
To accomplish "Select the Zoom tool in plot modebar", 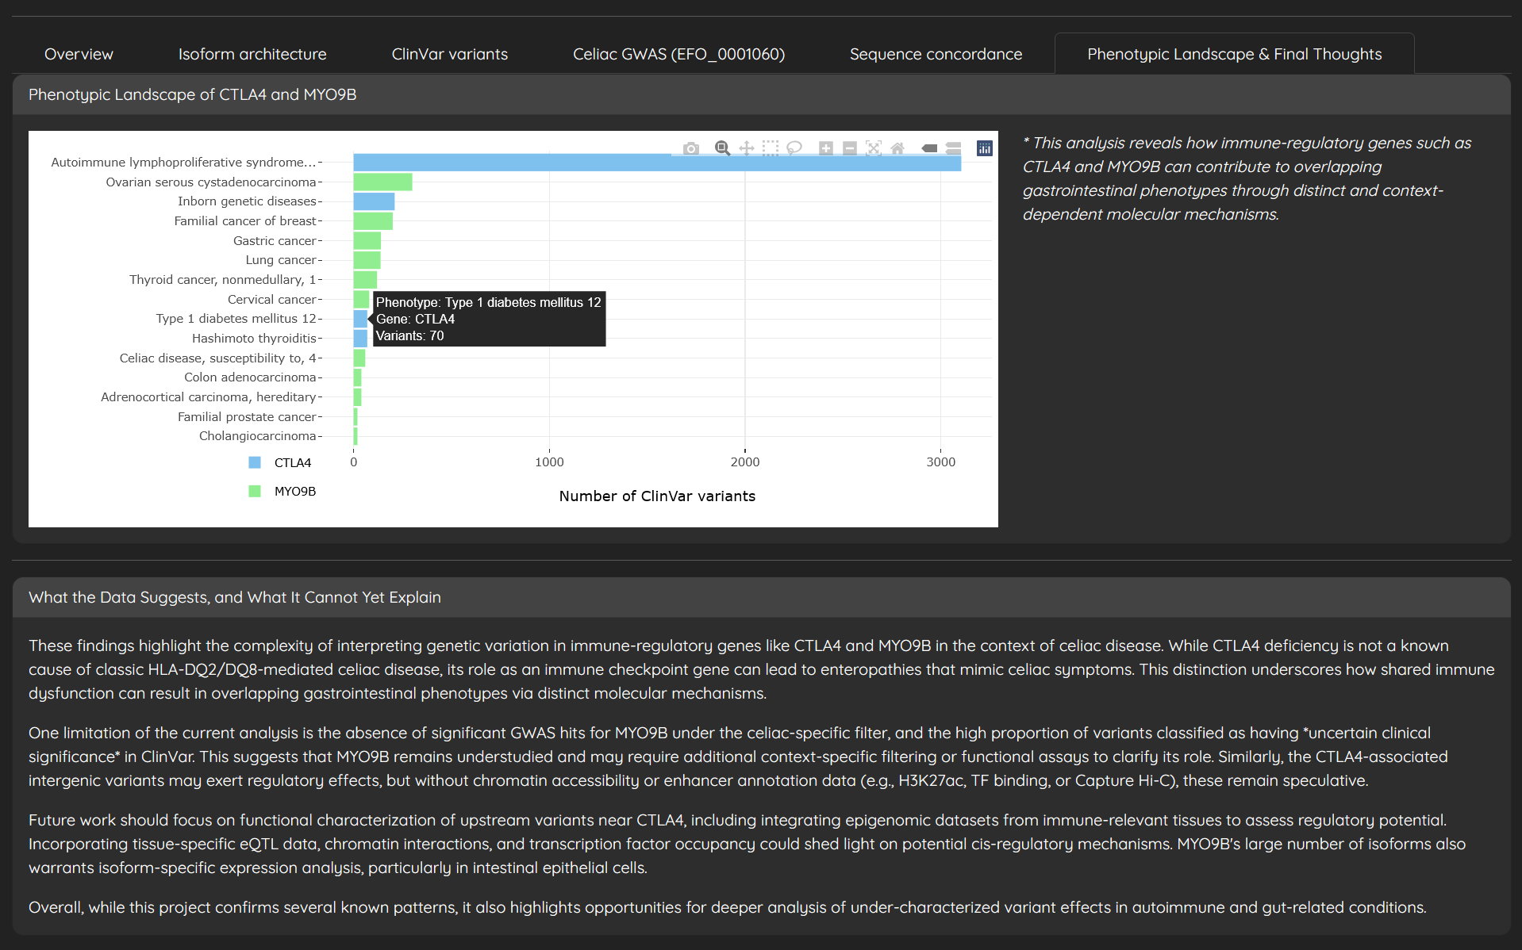I will (x=722, y=148).
